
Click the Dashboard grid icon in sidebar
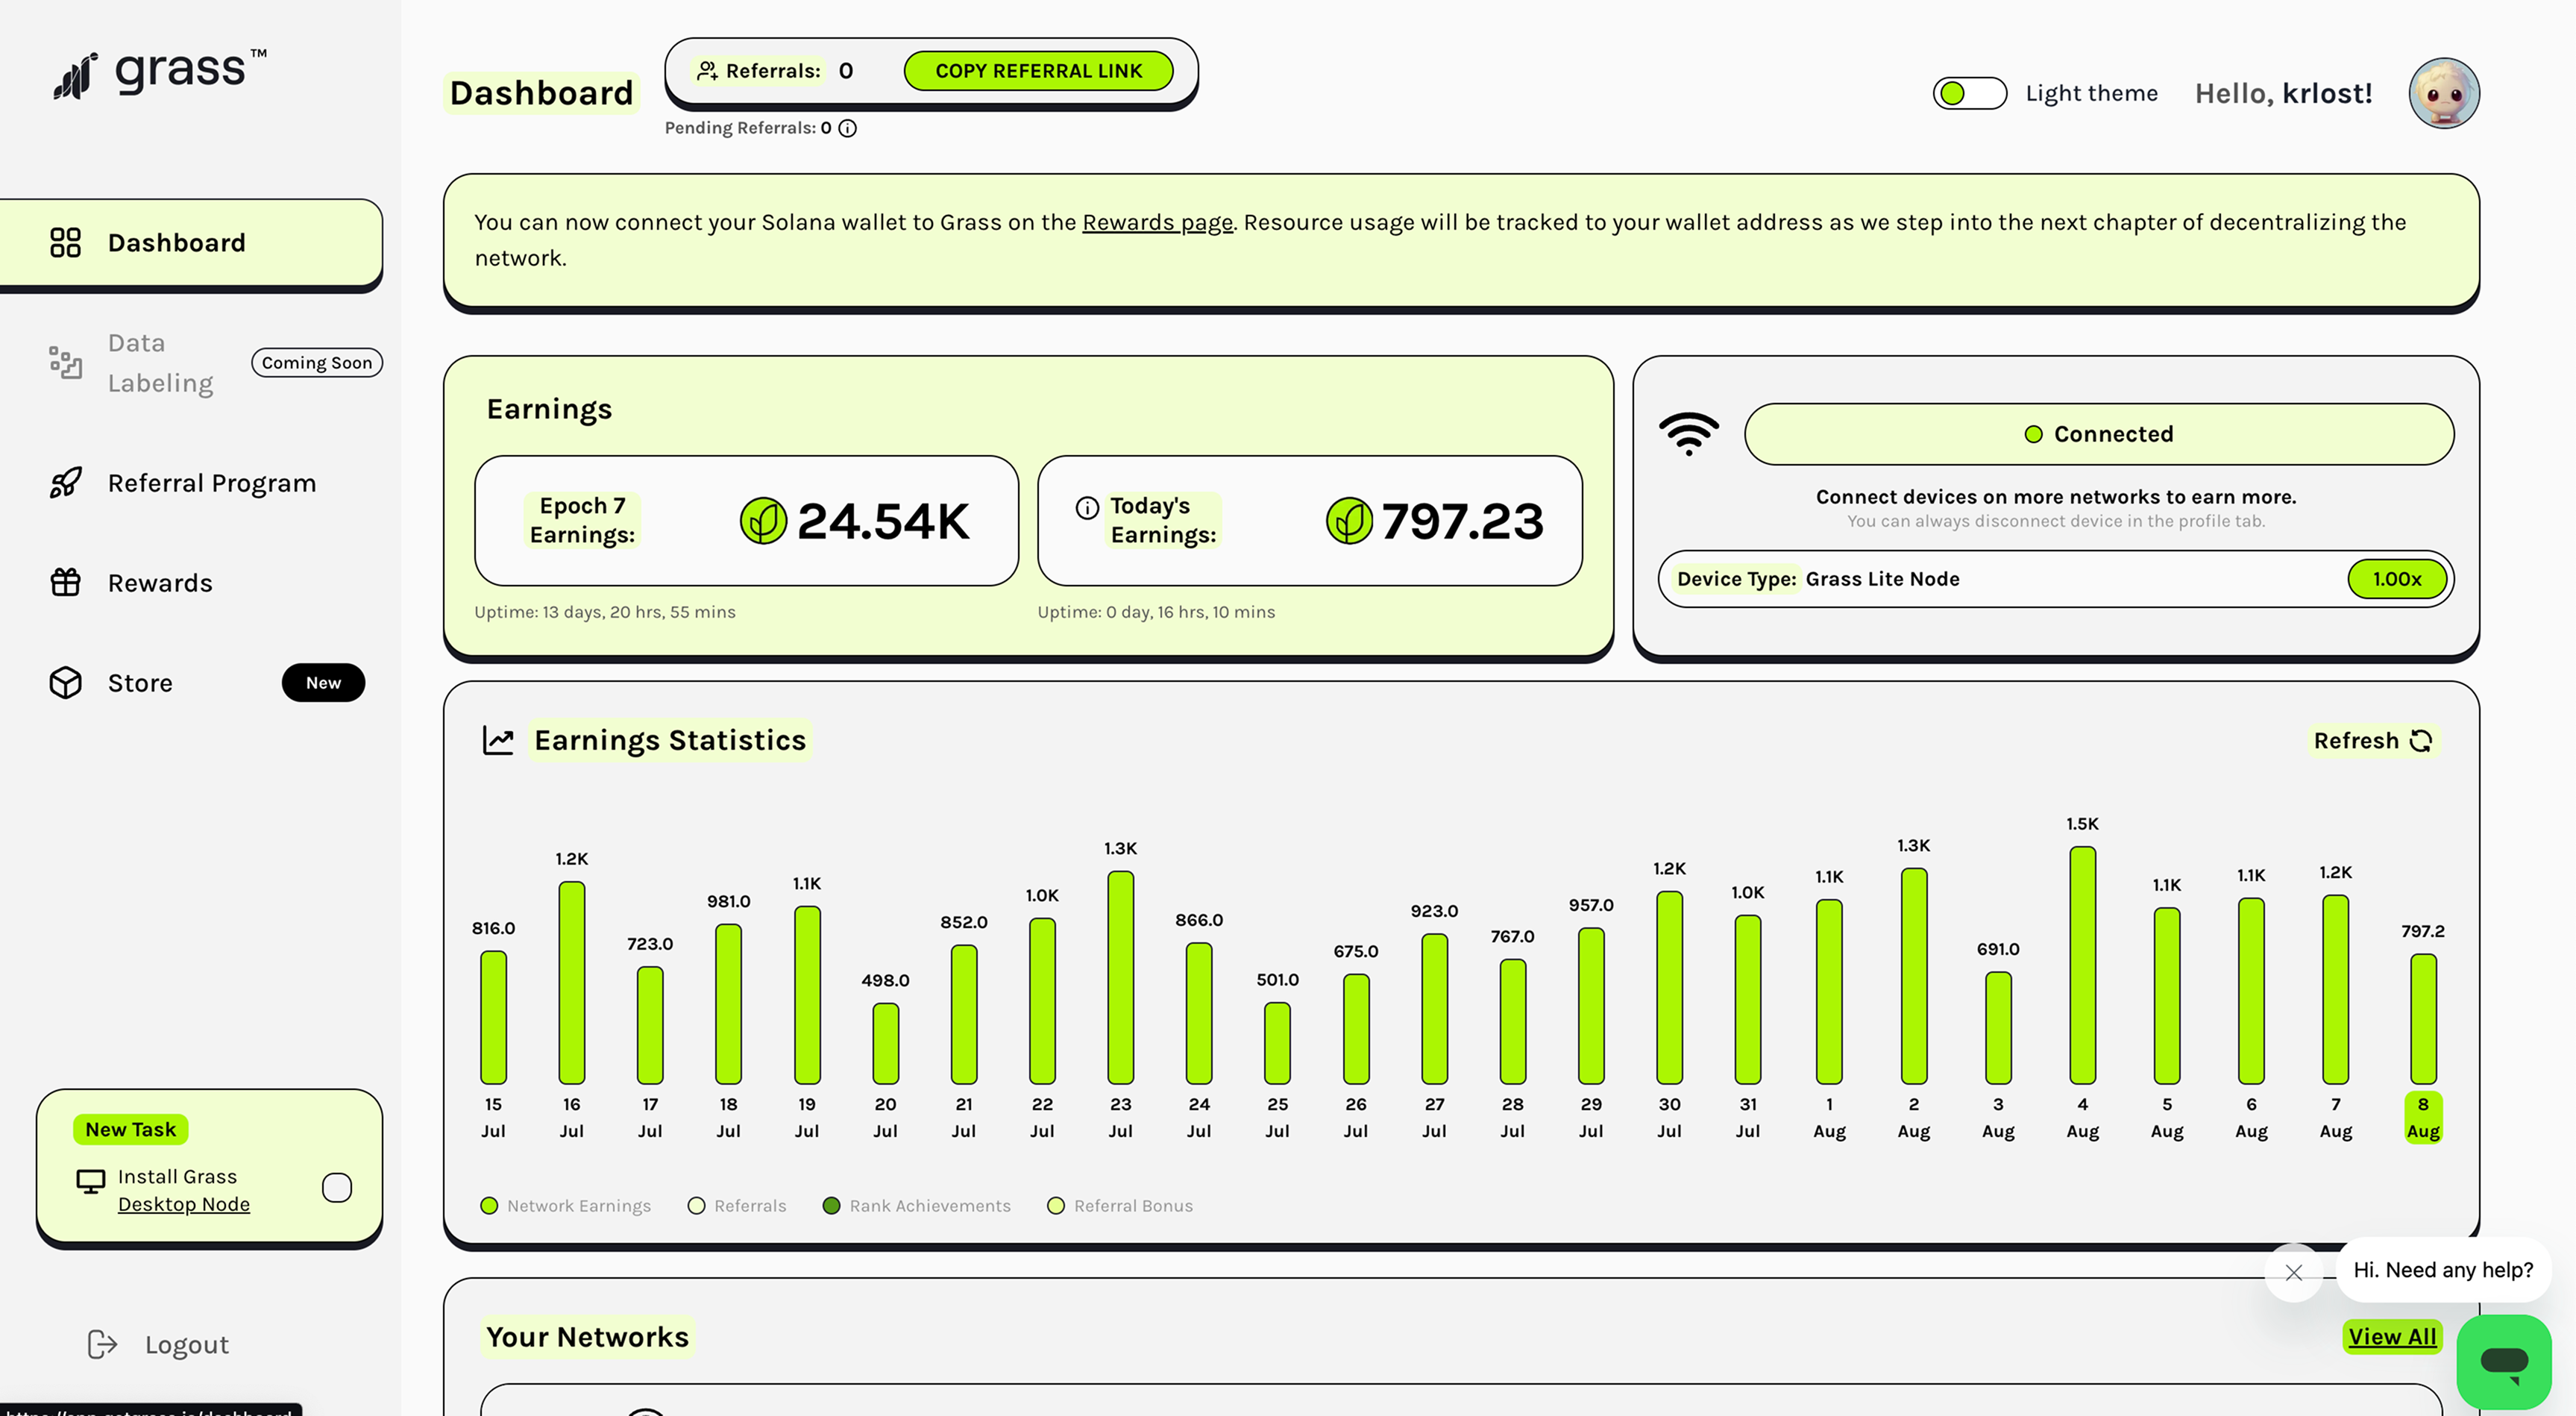(65, 243)
